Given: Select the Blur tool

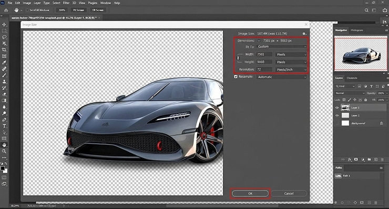Looking at the screenshot, I should (x=4, y=107).
